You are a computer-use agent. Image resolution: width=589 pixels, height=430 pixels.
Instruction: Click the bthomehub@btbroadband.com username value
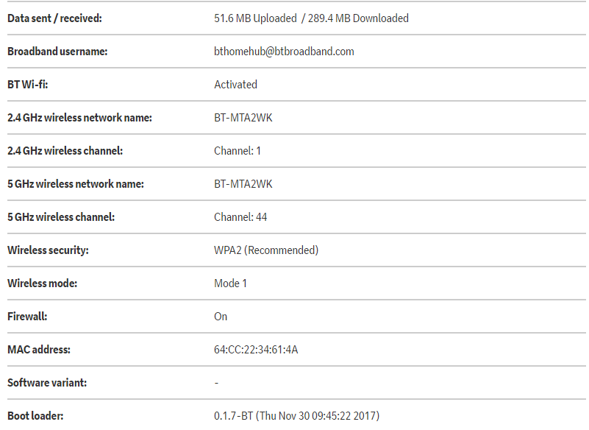click(x=284, y=52)
